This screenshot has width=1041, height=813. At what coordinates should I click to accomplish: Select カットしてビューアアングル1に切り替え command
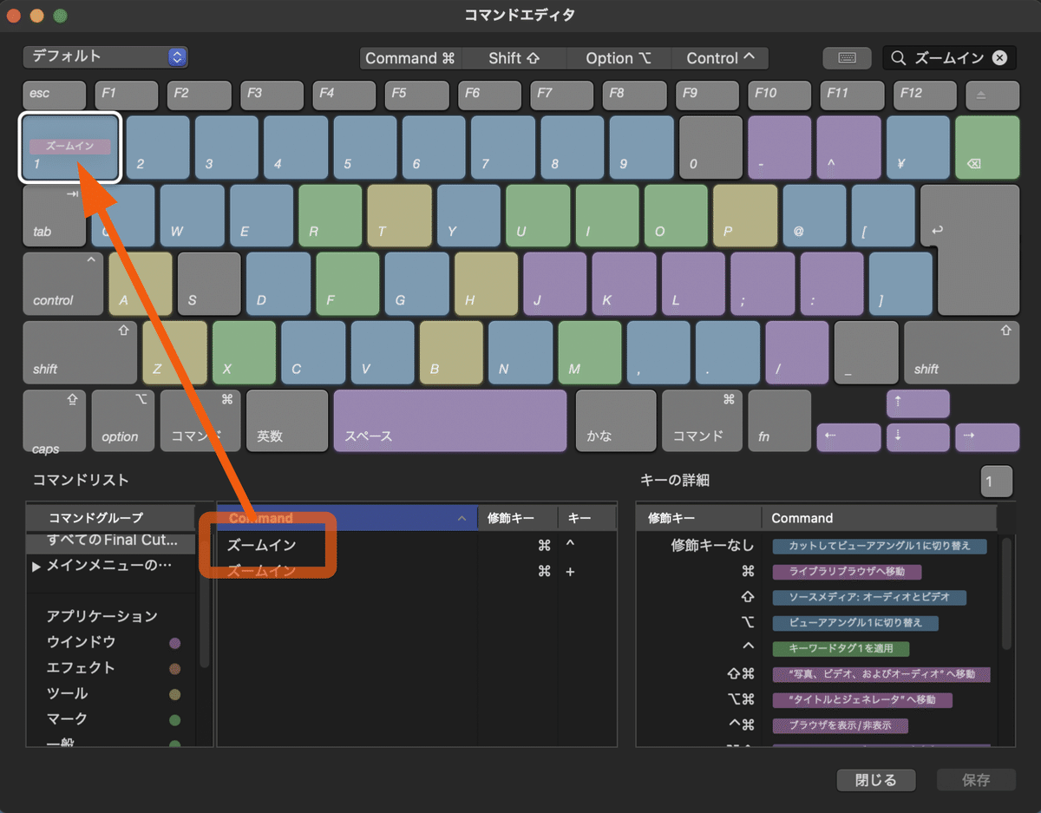[x=881, y=546]
